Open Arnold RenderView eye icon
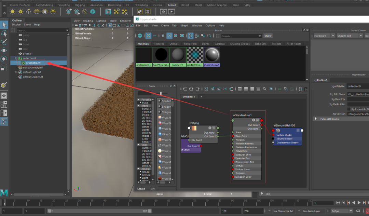The image size is (369, 216). point(163,12)
